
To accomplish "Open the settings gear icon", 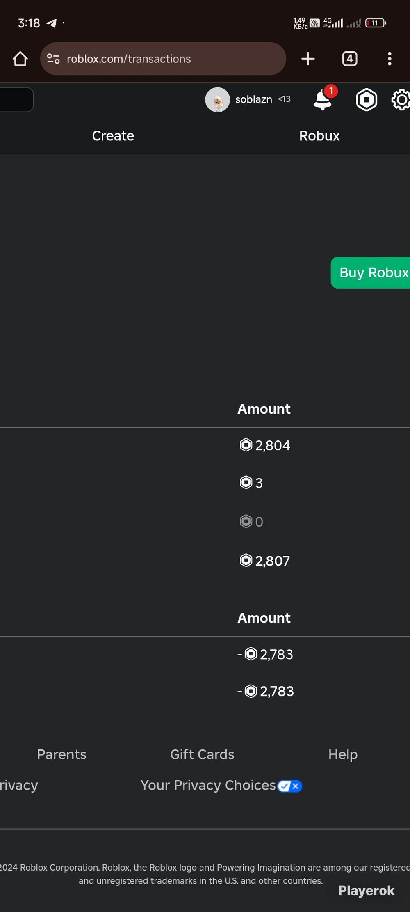I will tap(401, 99).
